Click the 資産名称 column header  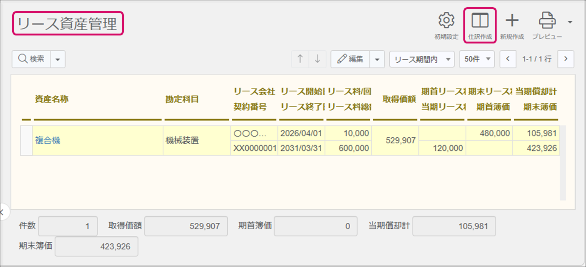click(x=52, y=99)
